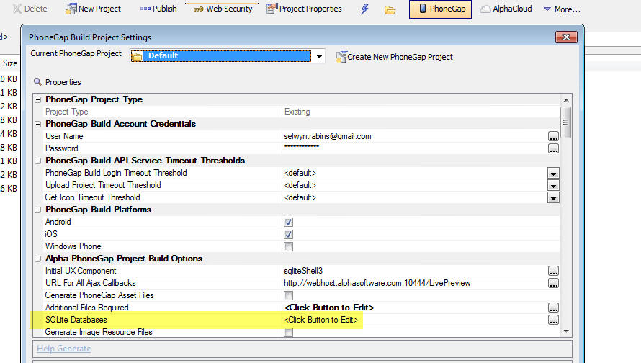Click ellipsis button for SQLite Databases
The width and height of the screenshot is (641, 363).
click(x=553, y=320)
